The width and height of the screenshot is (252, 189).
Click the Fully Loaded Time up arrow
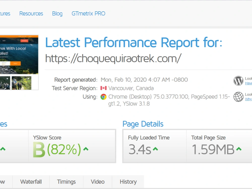[x=155, y=149]
